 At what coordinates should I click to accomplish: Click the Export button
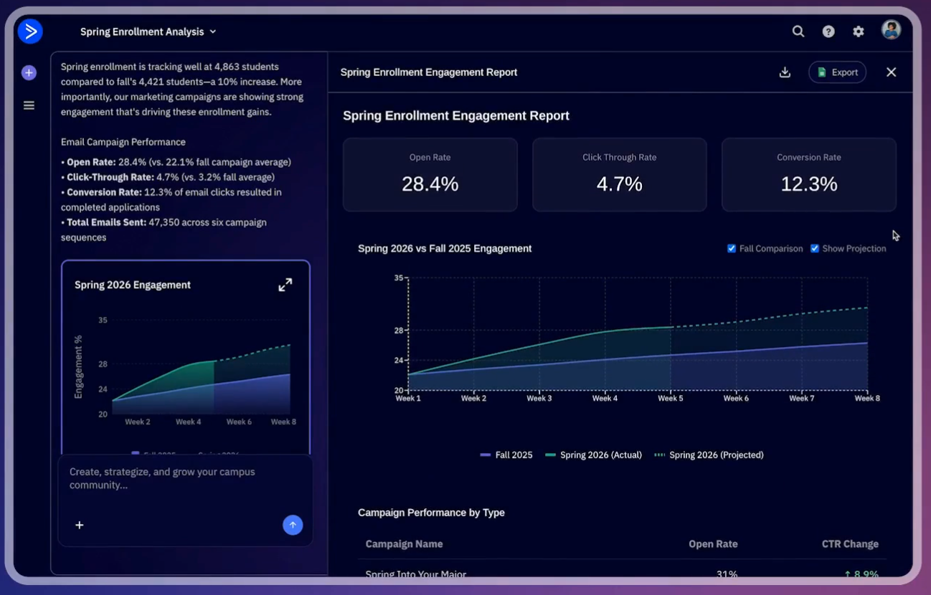click(837, 72)
